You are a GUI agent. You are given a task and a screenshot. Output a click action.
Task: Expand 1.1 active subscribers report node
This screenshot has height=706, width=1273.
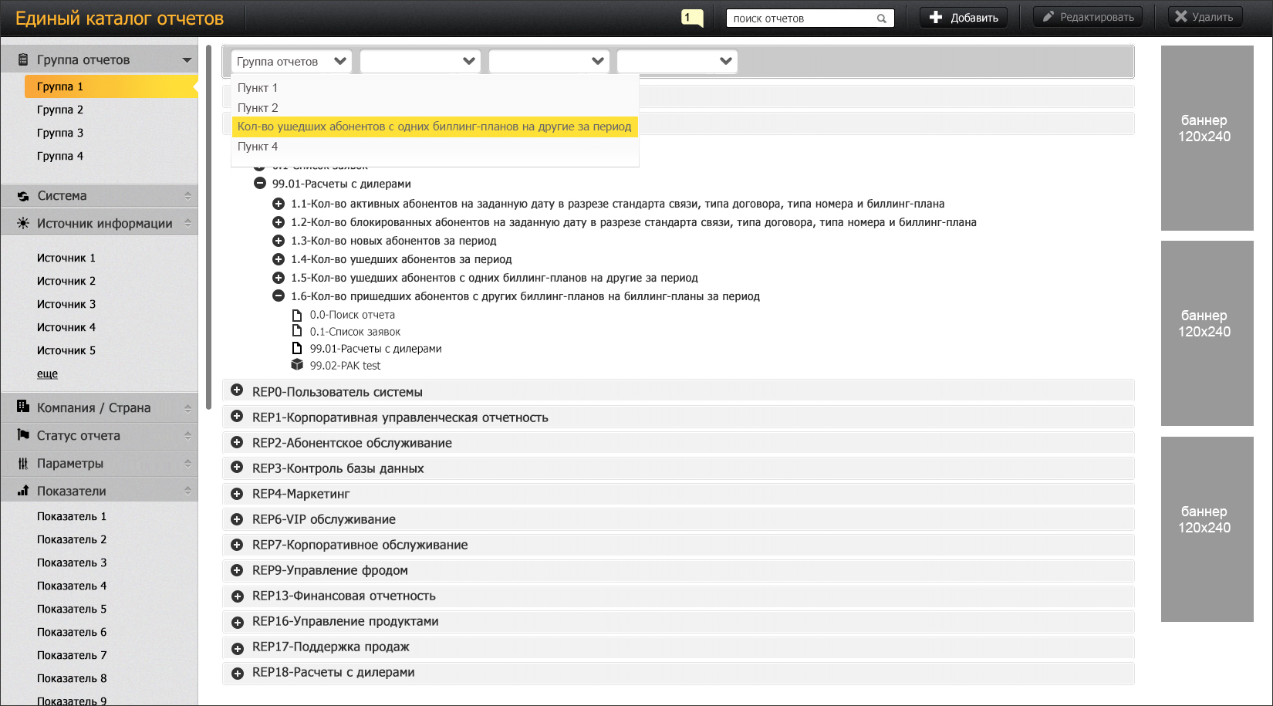[279, 204]
